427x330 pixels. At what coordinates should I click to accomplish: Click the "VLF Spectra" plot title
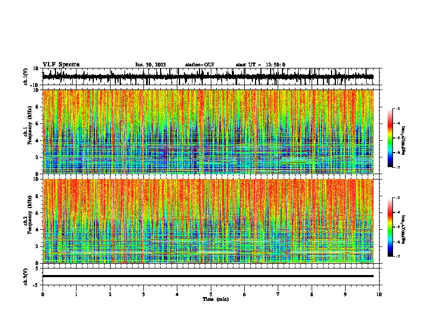pyautogui.click(x=61, y=65)
